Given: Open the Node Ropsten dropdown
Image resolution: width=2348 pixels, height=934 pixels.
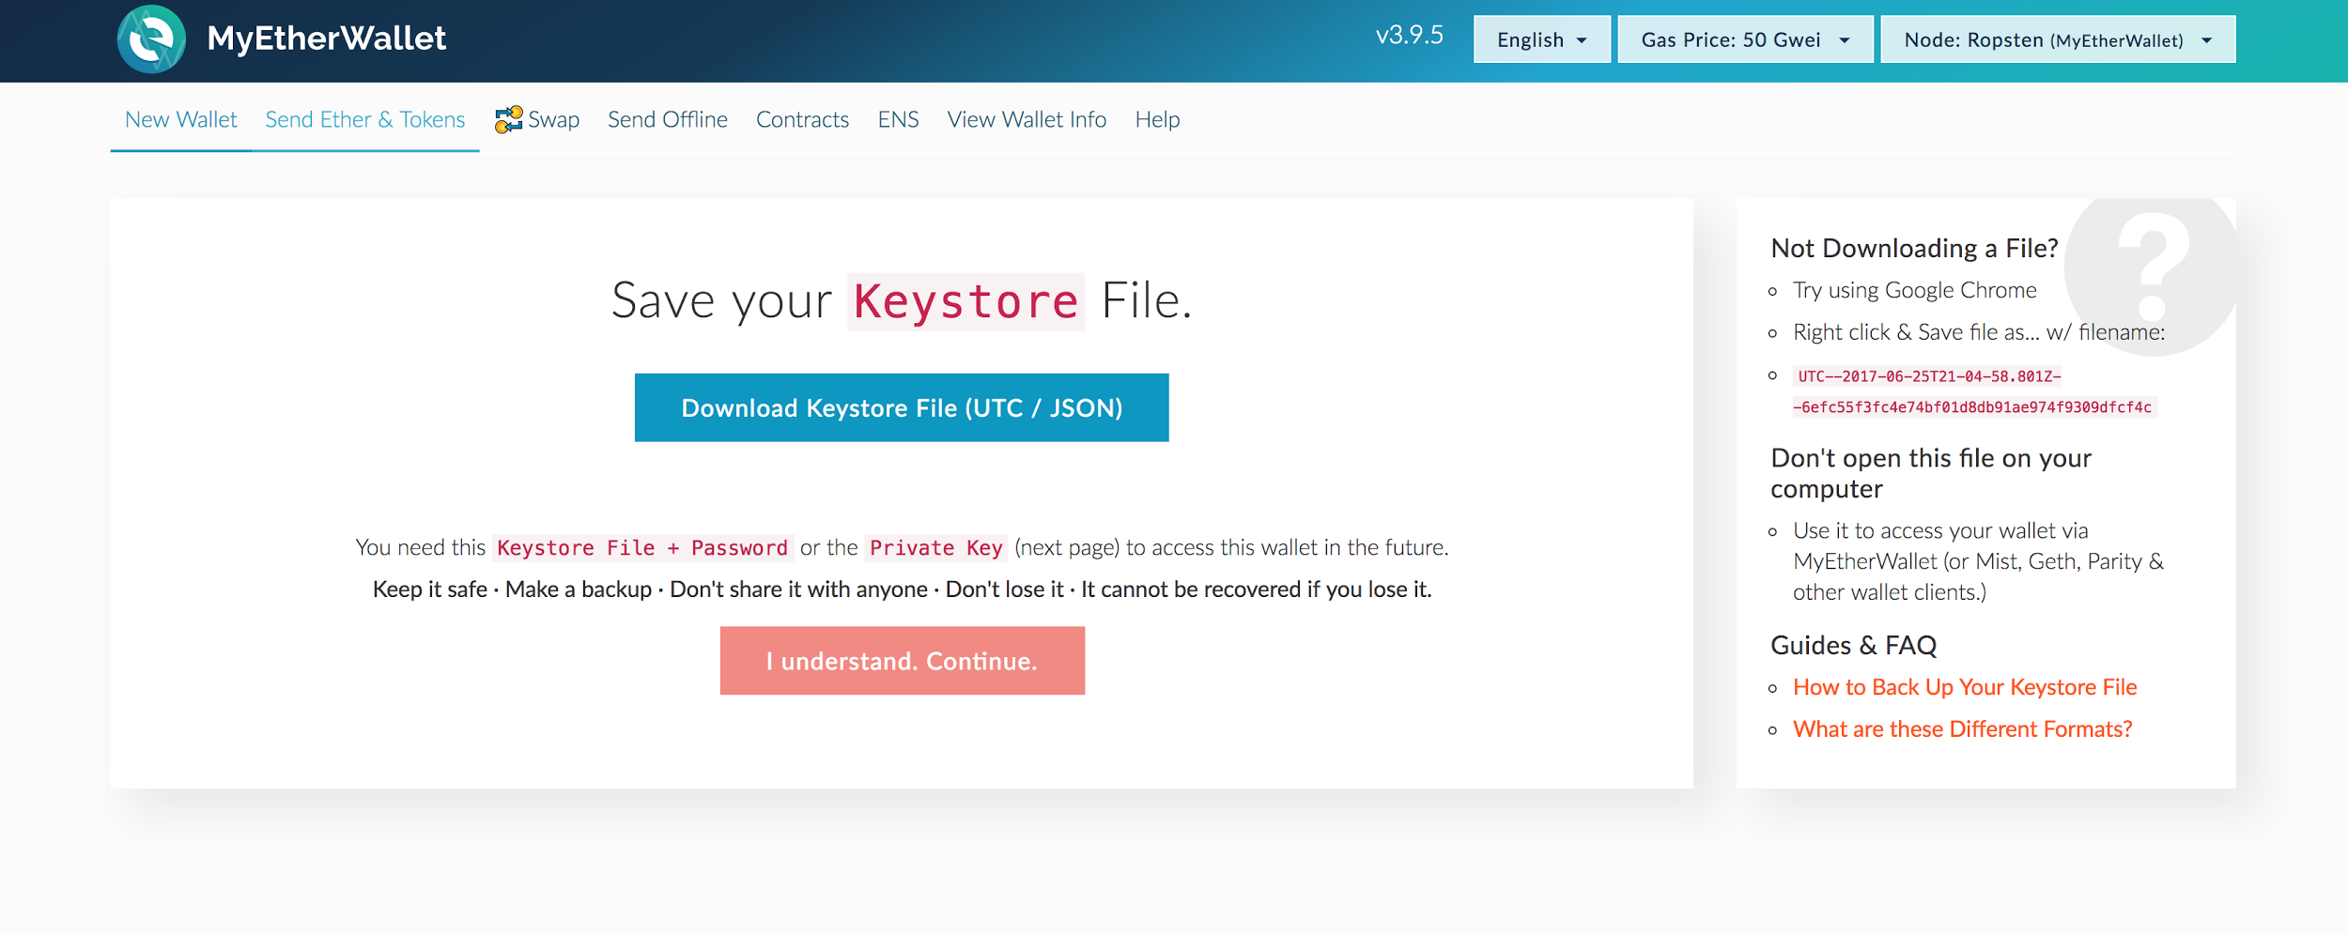Looking at the screenshot, I should (2058, 39).
